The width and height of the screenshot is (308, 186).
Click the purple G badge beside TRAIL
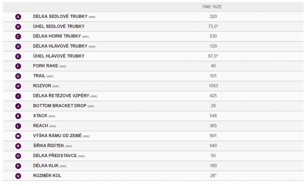[18, 76]
